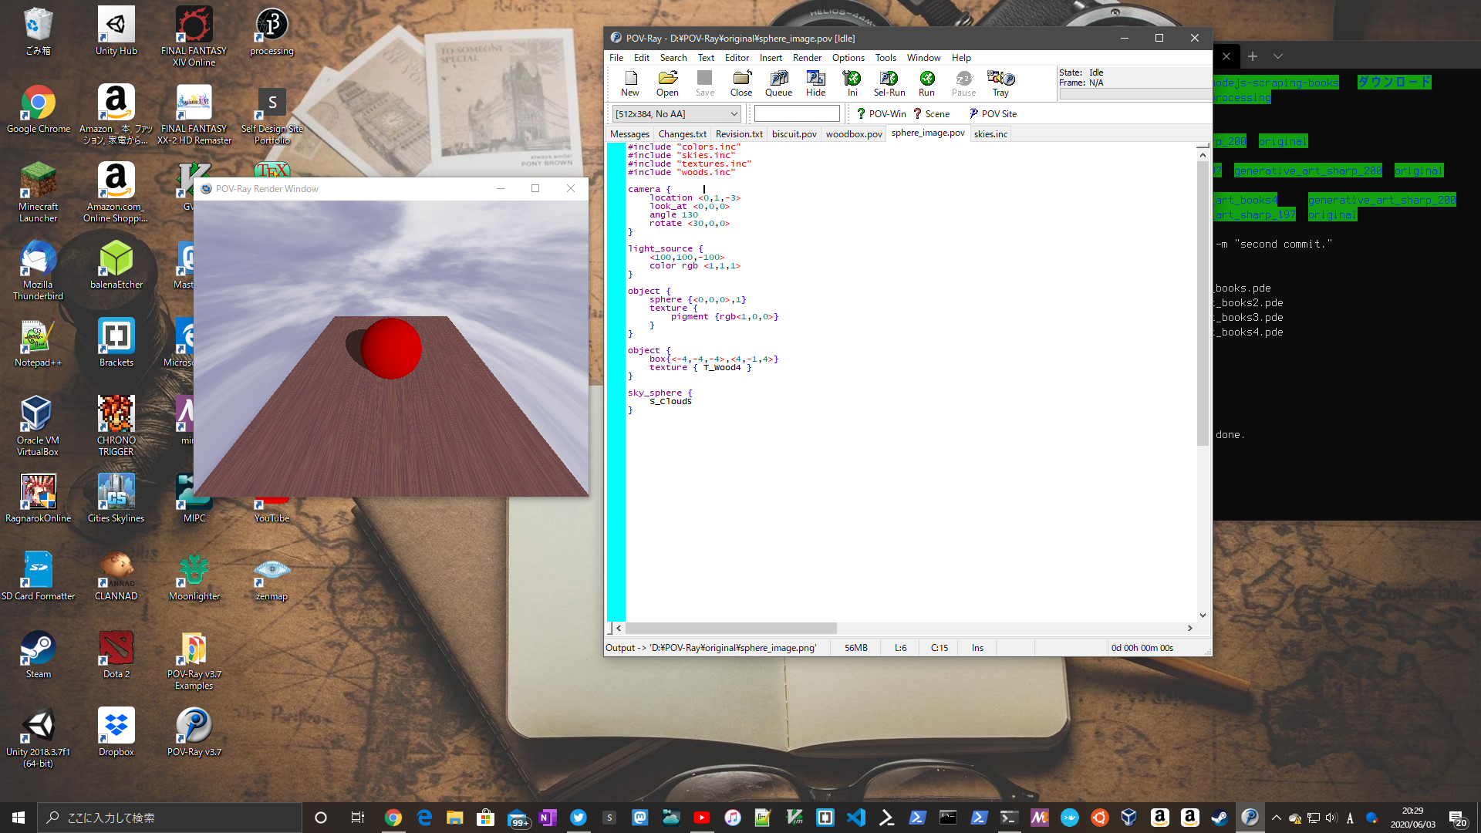Switch to the Messages tab
The height and width of the screenshot is (833, 1481).
click(x=629, y=134)
